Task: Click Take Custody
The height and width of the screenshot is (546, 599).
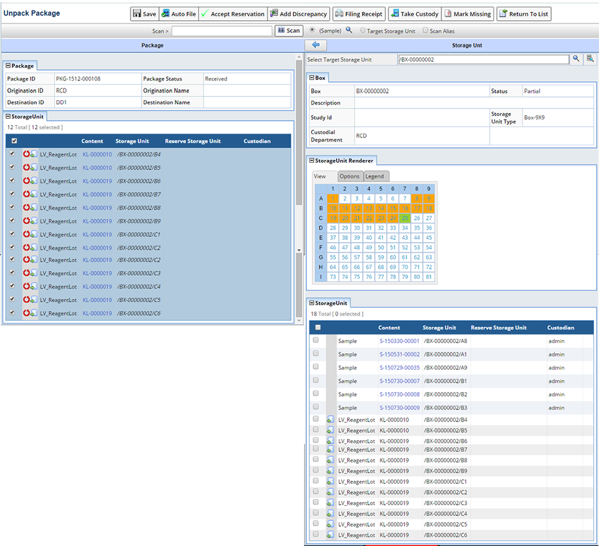Action: 415,14
